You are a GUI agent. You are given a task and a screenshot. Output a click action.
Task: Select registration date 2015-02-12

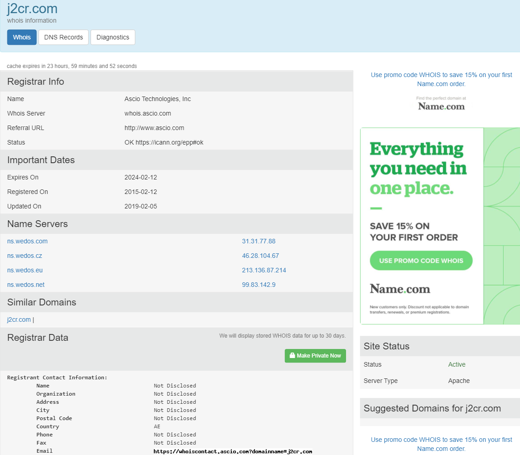click(140, 192)
